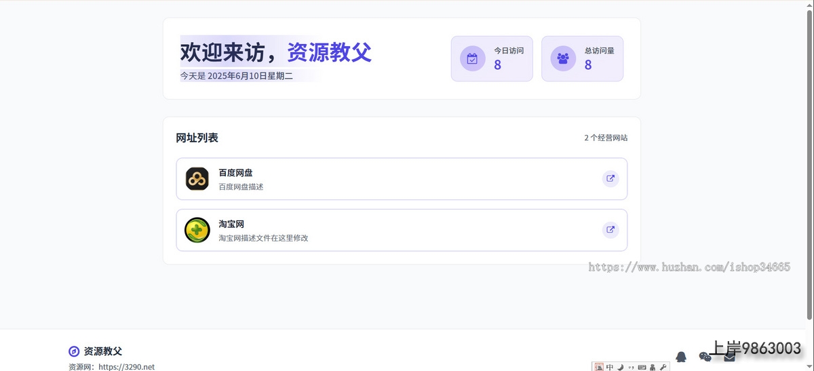
Task: Click the QQ penguin icon in footer
Action: pos(681,357)
